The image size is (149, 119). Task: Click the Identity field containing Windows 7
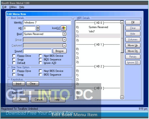pos(47,23)
